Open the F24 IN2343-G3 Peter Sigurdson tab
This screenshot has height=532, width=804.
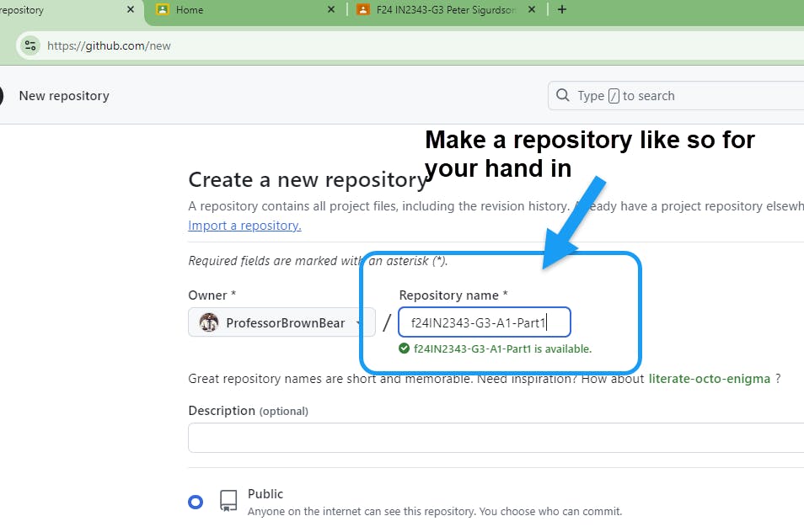click(445, 10)
